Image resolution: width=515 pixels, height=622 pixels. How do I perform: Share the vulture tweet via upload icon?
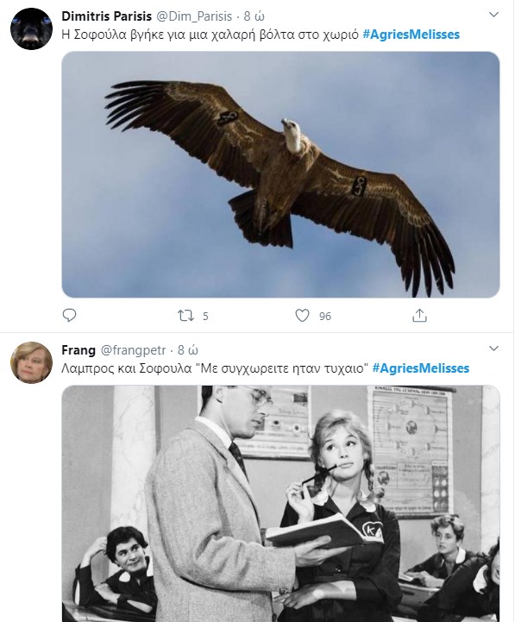click(419, 316)
